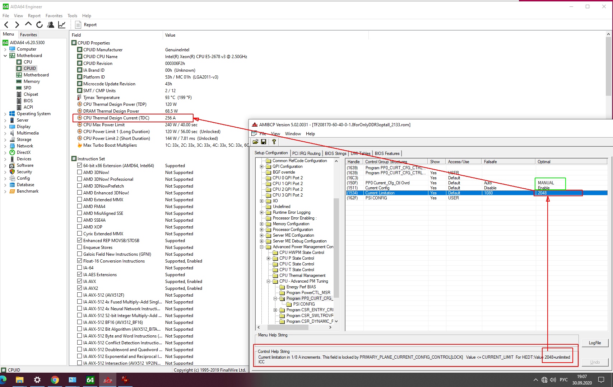Screen dimensions: 613x387
Task: Switch to BIOS Features tab
Action: (387, 154)
